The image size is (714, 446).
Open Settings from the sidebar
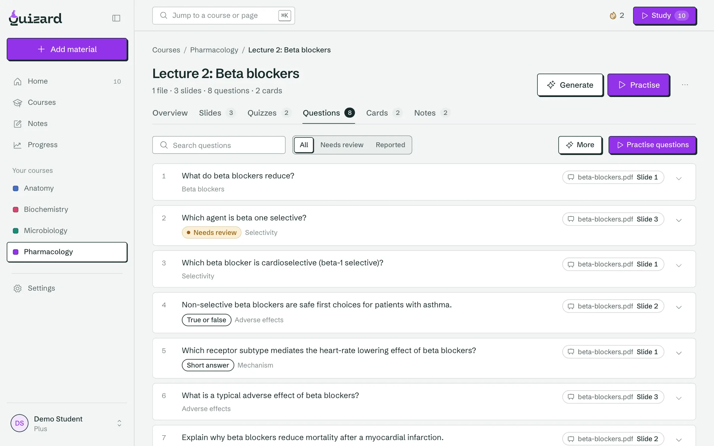67,288
